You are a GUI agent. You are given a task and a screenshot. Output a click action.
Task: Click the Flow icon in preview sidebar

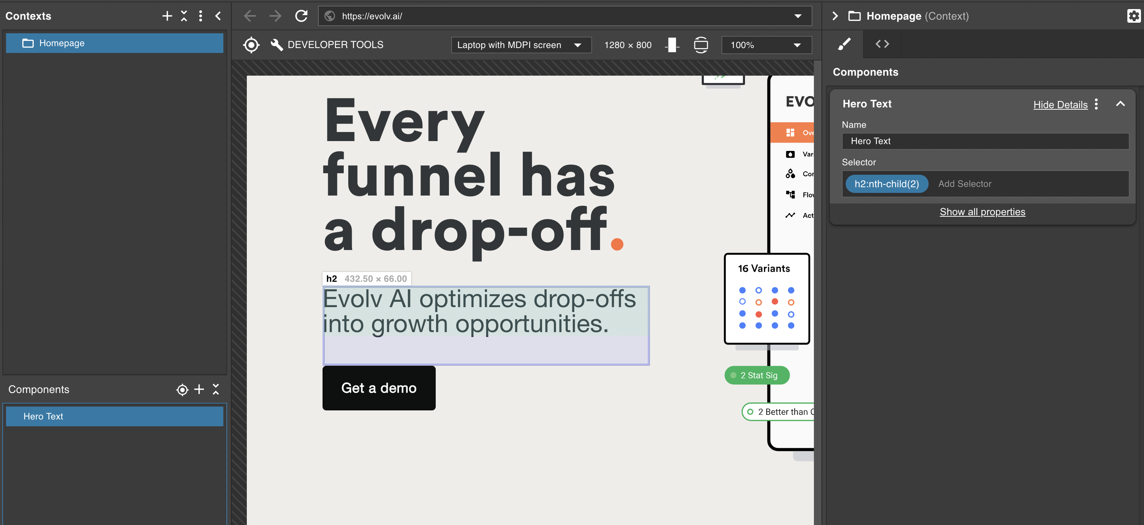(x=790, y=194)
